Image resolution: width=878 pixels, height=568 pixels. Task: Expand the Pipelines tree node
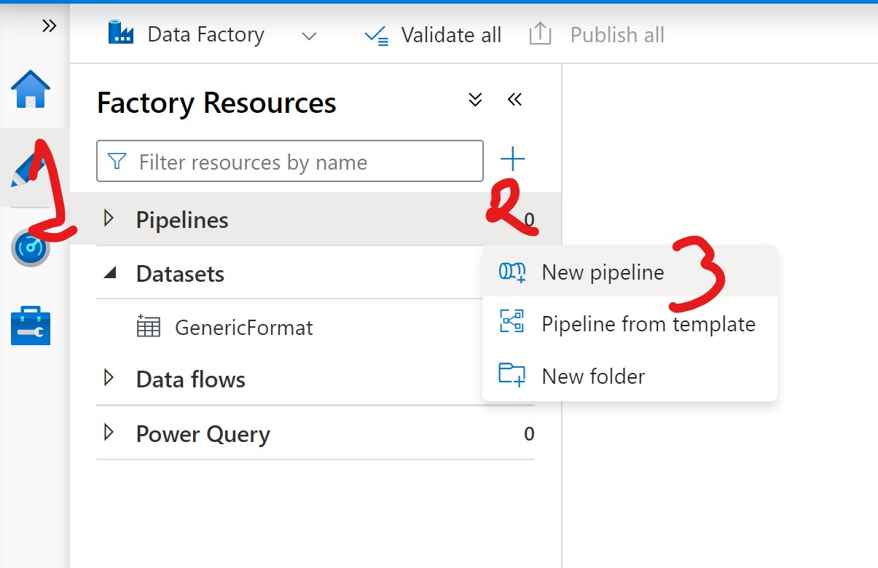(109, 218)
